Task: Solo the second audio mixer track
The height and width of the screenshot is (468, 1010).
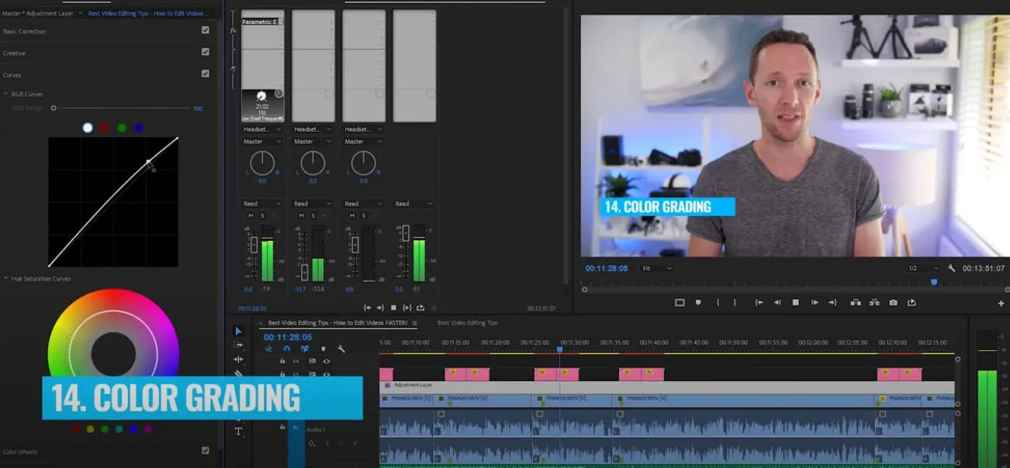Action: 313,215
